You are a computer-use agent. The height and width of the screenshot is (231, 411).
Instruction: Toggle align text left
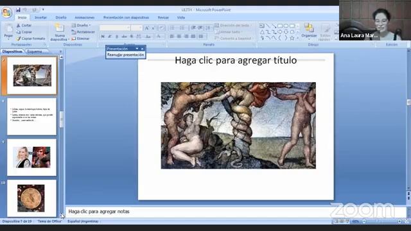(x=172, y=37)
